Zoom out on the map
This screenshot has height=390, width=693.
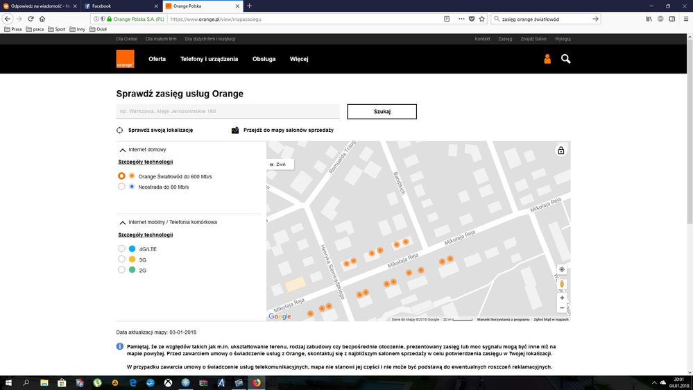(x=561, y=308)
